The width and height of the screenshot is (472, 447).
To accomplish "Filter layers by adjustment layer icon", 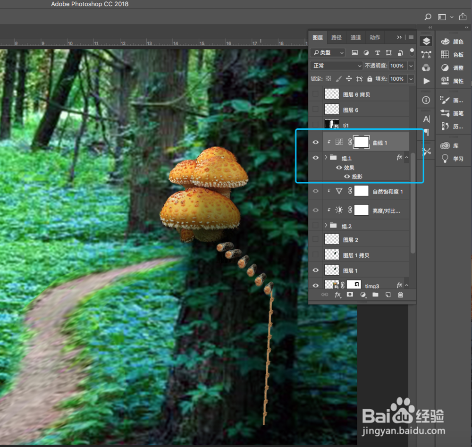I will point(366,53).
